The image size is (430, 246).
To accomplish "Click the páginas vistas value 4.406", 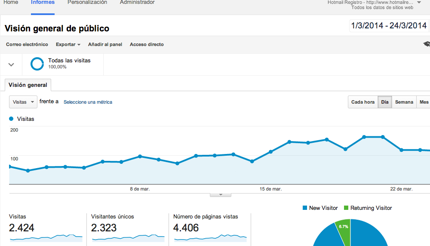I will click(186, 228).
